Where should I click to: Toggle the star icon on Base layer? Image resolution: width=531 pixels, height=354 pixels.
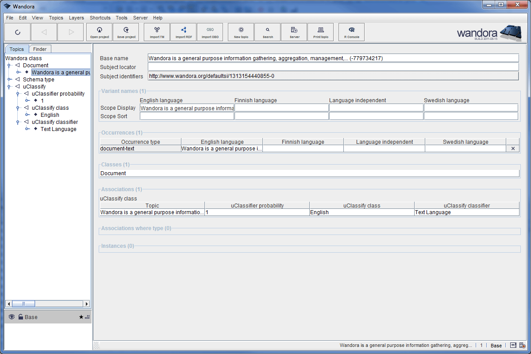click(81, 317)
